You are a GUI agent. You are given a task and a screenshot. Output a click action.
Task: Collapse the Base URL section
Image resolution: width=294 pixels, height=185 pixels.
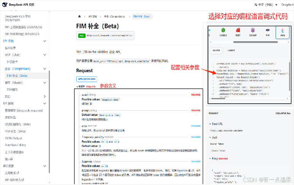pos(216,124)
